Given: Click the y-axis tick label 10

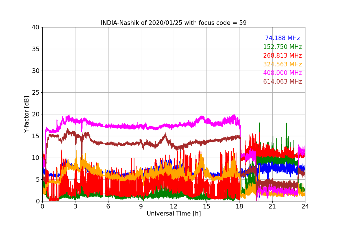Looking at the screenshot, I should click(36, 158).
